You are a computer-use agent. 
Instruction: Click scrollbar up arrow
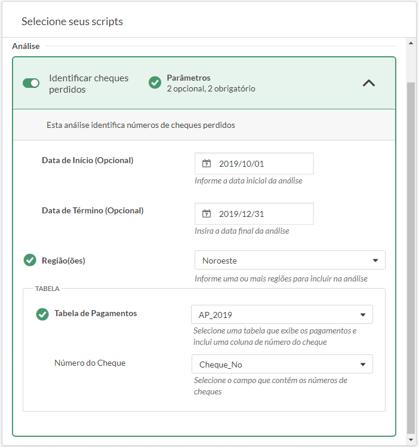coord(411,43)
